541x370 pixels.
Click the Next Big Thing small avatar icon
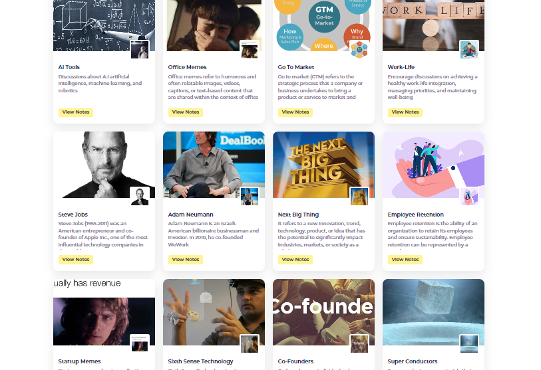[x=359, y=197]
